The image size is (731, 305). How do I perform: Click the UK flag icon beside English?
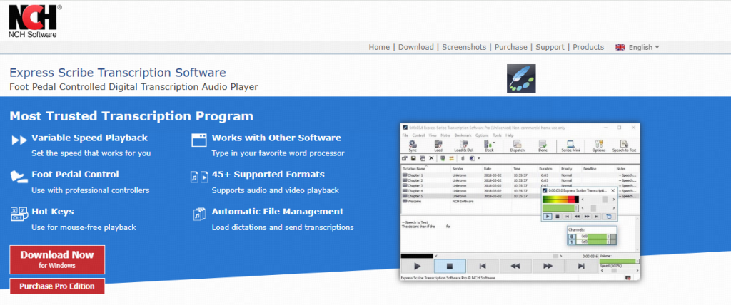[620, 47]
